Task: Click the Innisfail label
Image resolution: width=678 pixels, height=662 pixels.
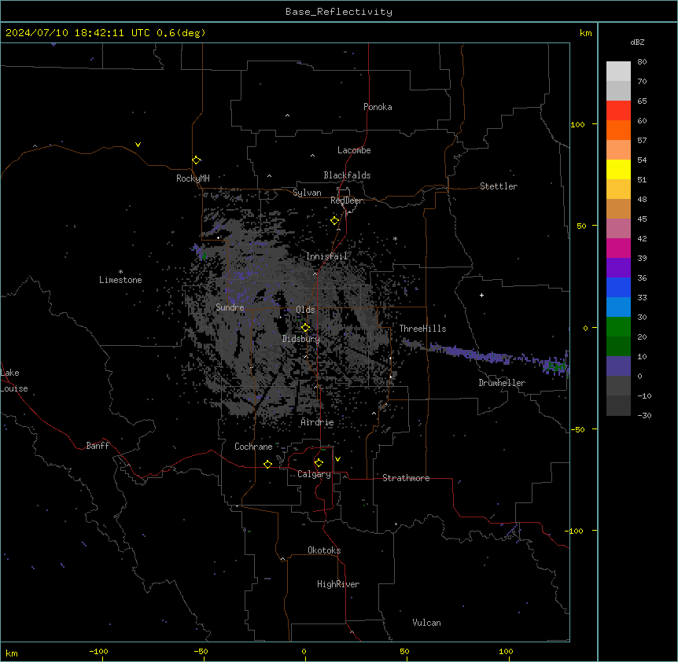Action: (x=326, y=256)
